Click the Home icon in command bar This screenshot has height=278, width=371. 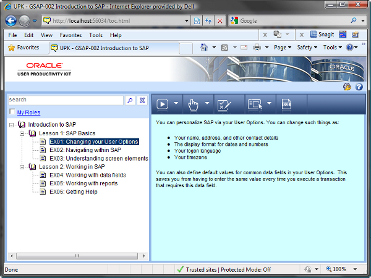point(204,48)
